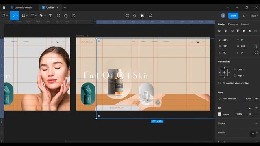Open Frame tools dropdown arrow

pyautogui.click(x=27, y=16)
